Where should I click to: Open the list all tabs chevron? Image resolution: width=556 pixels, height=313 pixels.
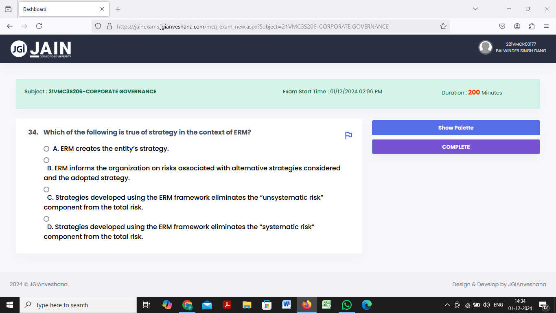click(475, 9)
